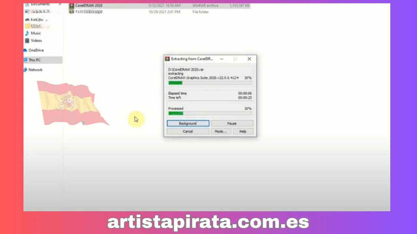Minimize the Extracting dialog
Image resolution: width=417 pixels, height=234 pixels.
222,59
